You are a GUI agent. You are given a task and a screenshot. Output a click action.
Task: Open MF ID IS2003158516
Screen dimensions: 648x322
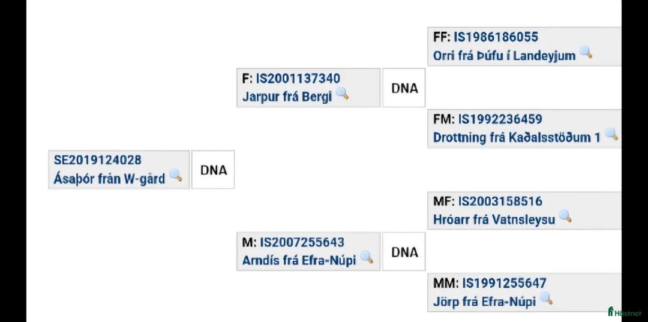tap(500, 201)
